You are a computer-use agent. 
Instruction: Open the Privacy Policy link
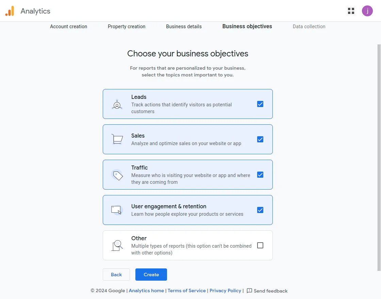point(225,291)
